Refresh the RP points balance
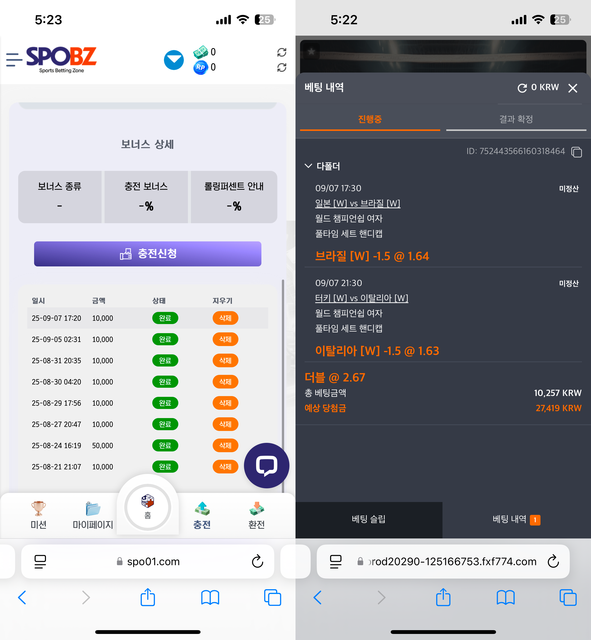Screen dimensions: 591x640 (x=281, y=67)
